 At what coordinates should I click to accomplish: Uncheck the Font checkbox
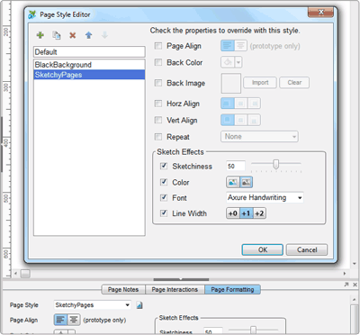click(x=164, y=197)
